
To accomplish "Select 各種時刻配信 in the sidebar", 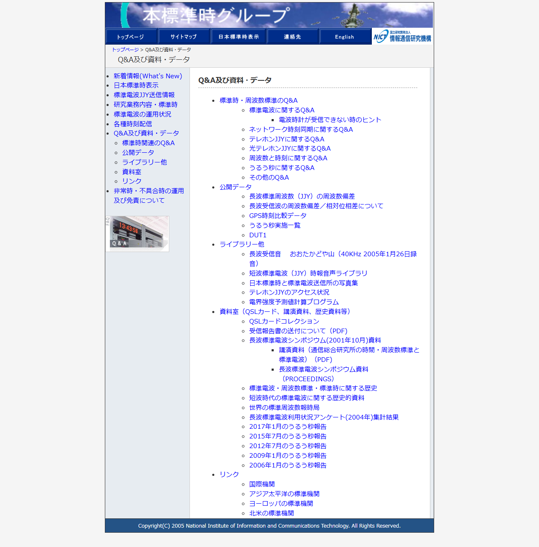I will (133, 124).
